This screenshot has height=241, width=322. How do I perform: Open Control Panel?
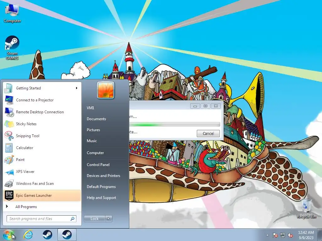pyautogui.click(x=98, y=164)
